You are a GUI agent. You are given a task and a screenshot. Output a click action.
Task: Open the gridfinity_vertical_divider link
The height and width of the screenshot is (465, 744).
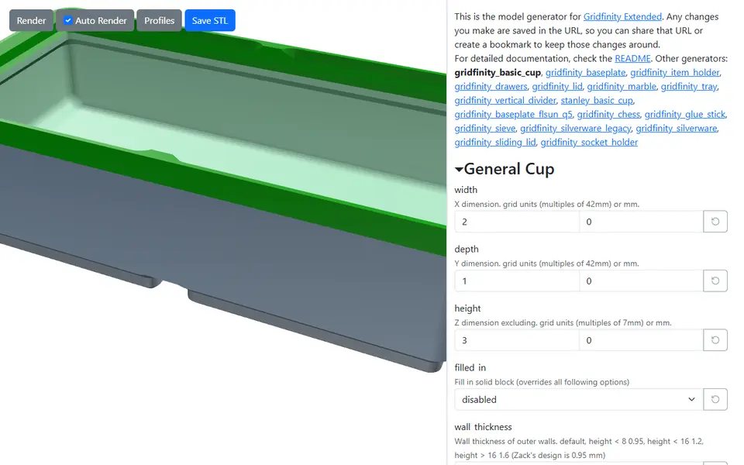pos(505,101)
